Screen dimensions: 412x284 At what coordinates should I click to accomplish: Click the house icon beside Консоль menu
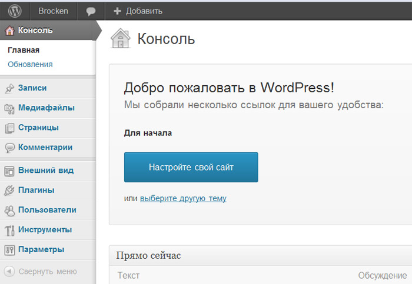[x=10, y=31]
